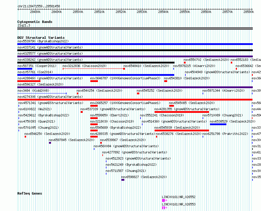The height and width of the screenshot is (211, 261).
Task: Click the blue bar of nsv587351 (Cooper2011)
Action: click(x=25, y=69)
